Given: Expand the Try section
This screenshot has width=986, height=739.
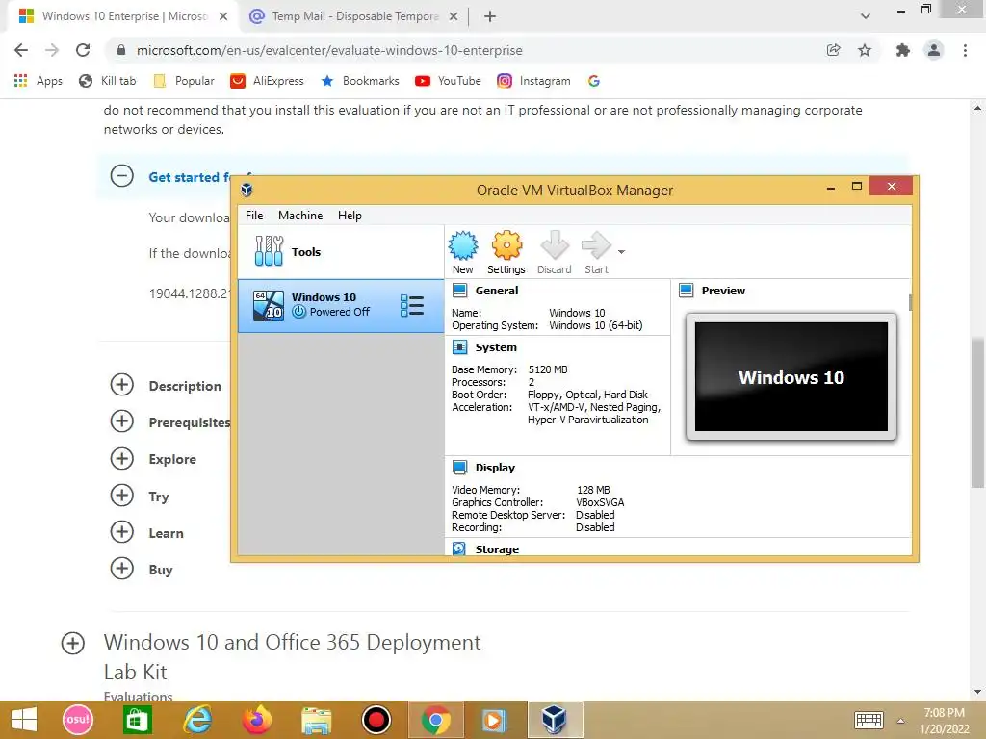Looking at the screenshot, I should (122, 496).
